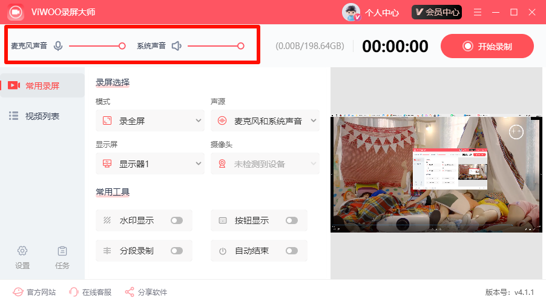
Task: Click the storage usage (0.00B/198.64GB) text
Action: [310, 46]
